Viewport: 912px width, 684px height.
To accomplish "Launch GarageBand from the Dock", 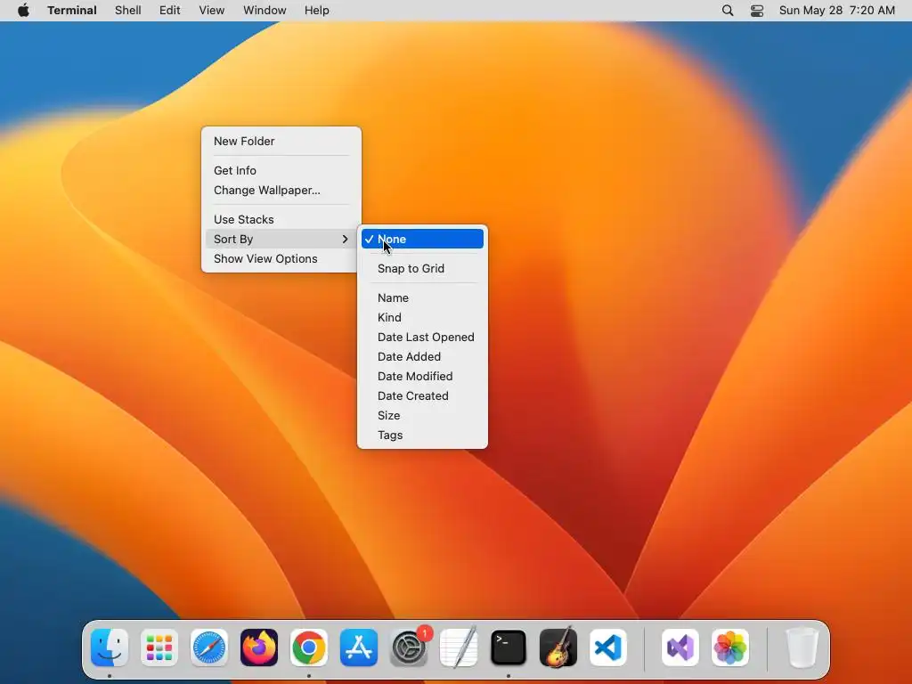I will coord(558,647).
